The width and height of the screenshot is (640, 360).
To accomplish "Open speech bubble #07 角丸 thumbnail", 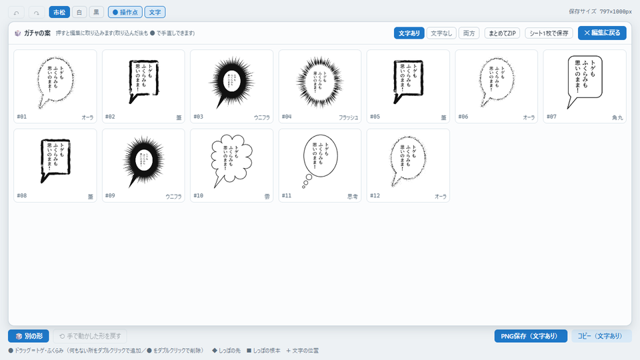I will click(x=585, y=86).
